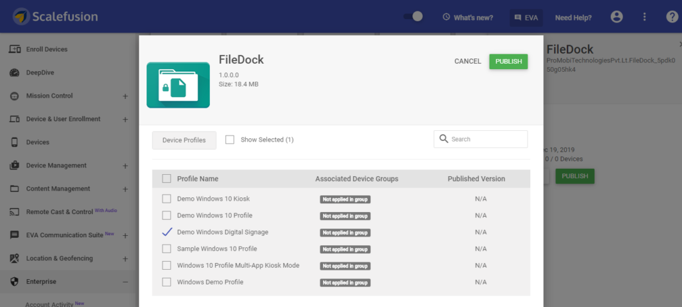
Task: Select Windows 10 Profile Multi-App Kiosk Mode checkbox
Action: pyautogui.click(x=167, y=265)
